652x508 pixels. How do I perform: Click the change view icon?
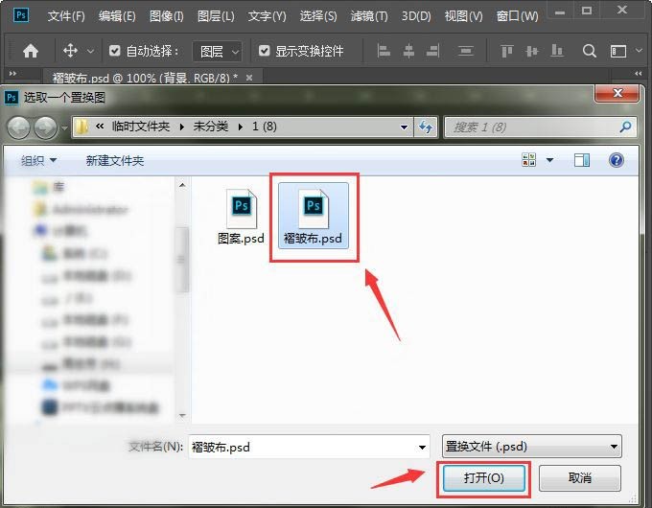click(x=529, y=160)
